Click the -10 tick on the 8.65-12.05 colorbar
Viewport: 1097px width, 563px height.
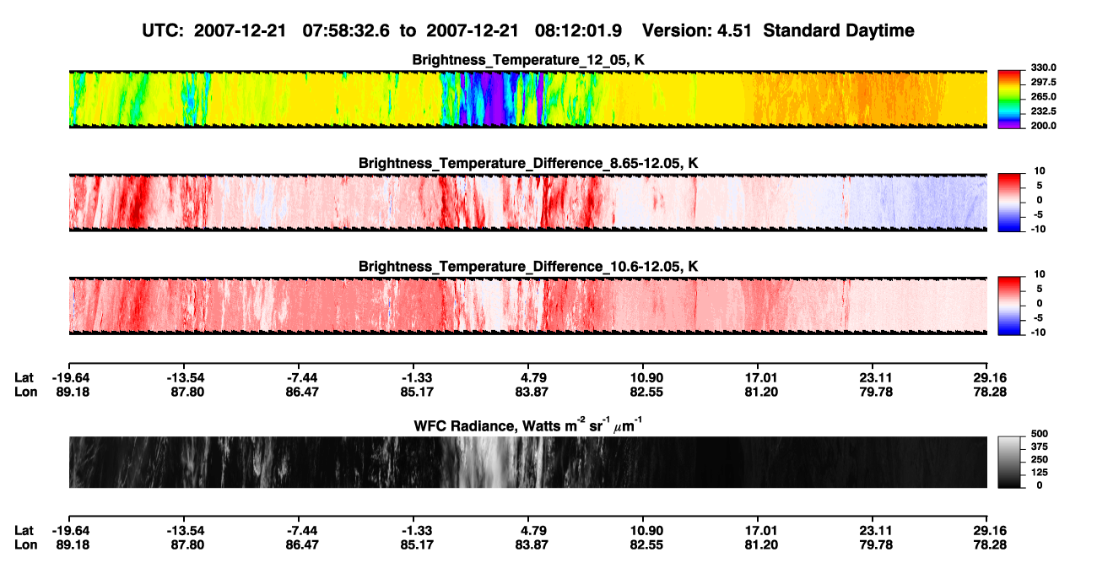pos(1039,229)
